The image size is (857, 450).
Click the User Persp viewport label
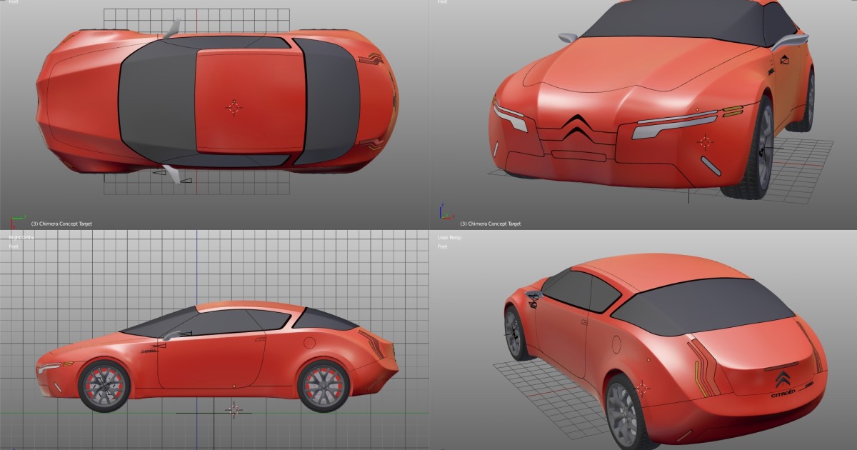point(449,236)
